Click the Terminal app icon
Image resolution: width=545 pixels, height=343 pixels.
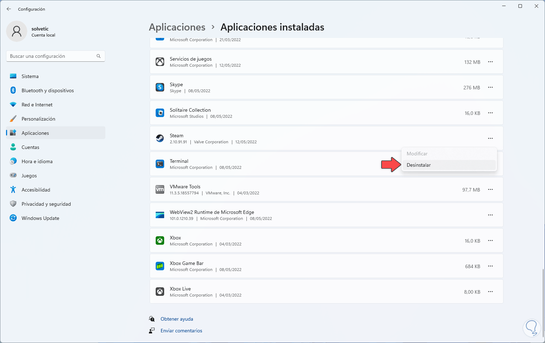[160, 164]
